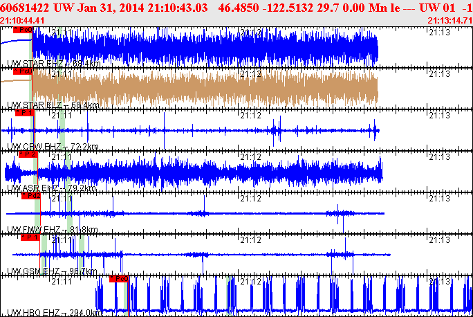
Task: Click the UW GSM EHZ station label
Action: [x=52, y=271]
